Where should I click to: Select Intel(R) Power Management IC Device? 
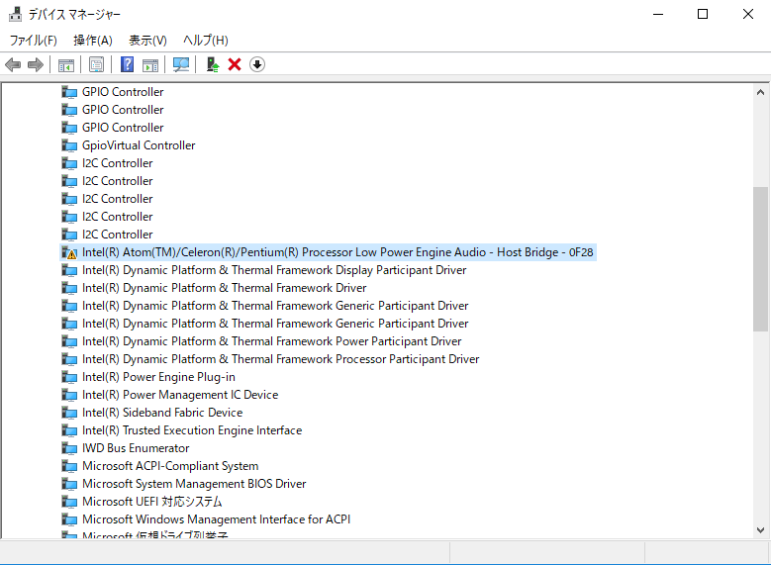pos(180,395)
